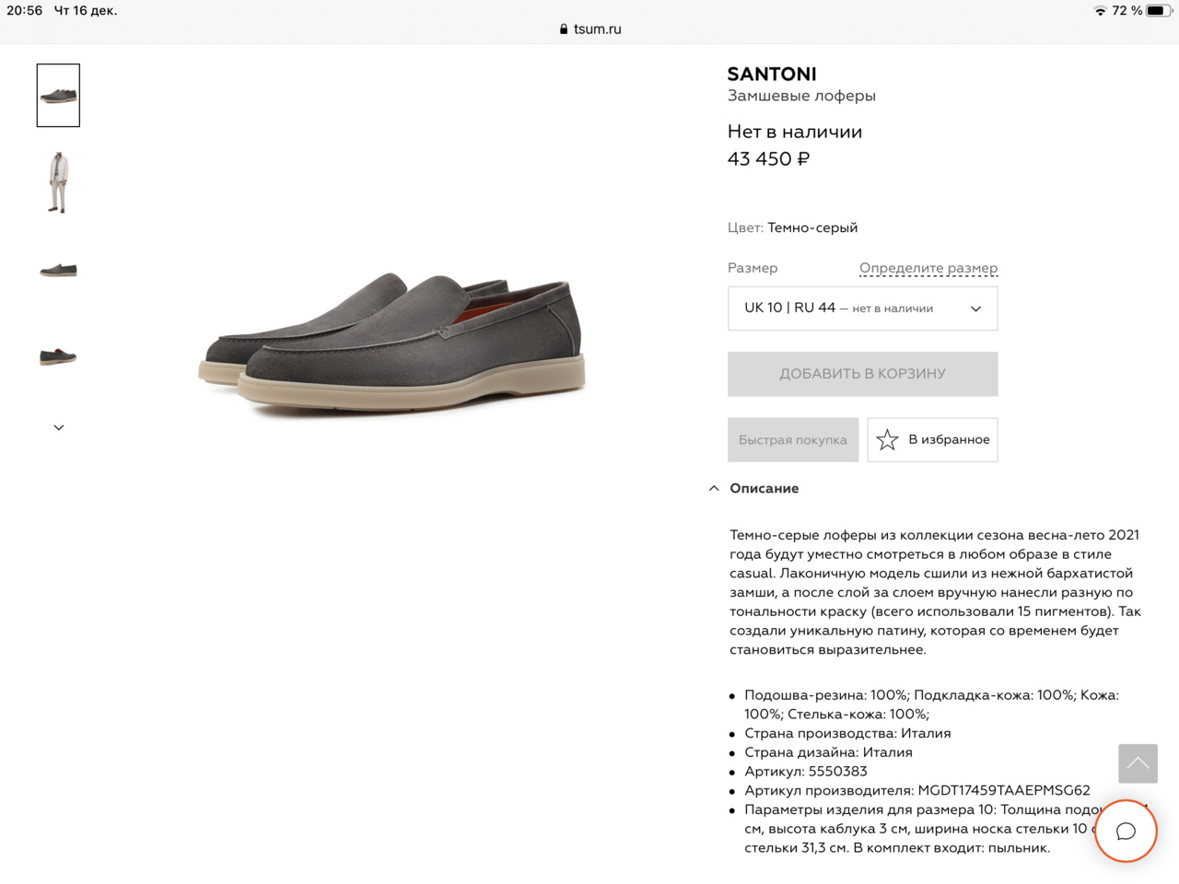Collapse the Описание section

coord(714,489)
